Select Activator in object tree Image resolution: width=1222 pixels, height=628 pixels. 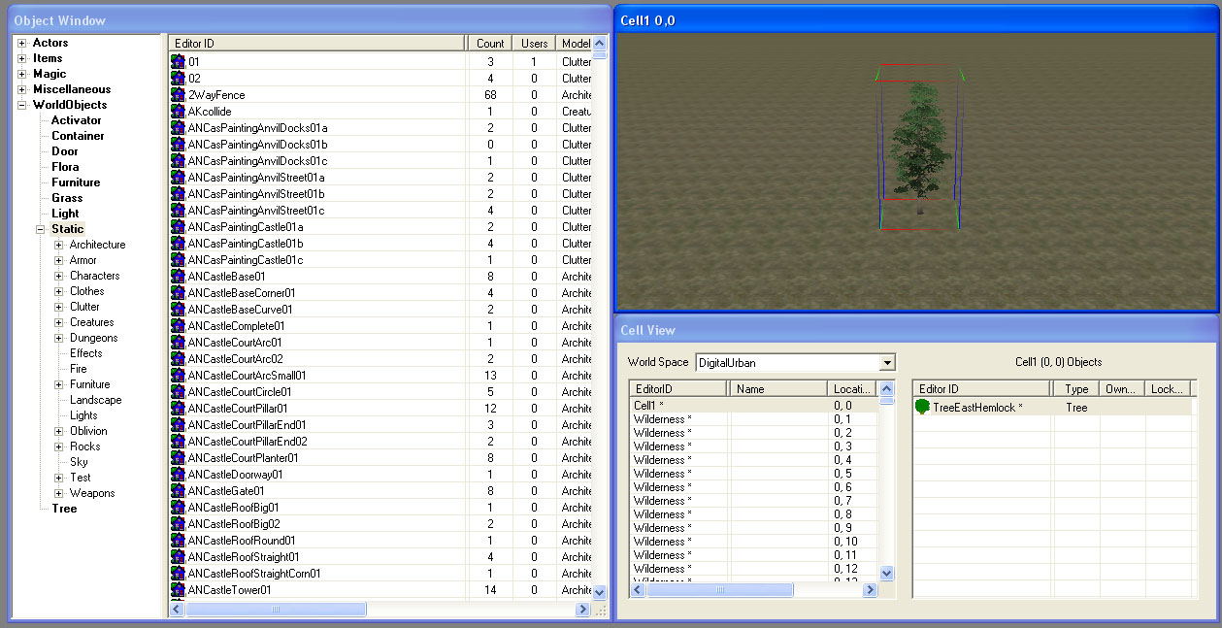coord(77,120)
